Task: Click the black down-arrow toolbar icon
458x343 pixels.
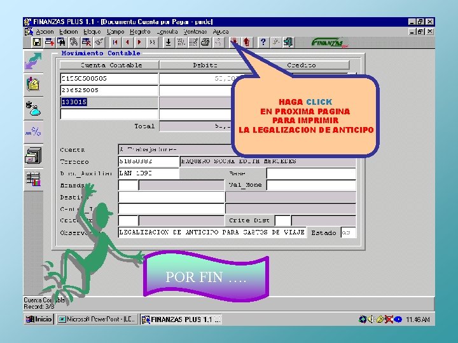Action: point(168,43)
